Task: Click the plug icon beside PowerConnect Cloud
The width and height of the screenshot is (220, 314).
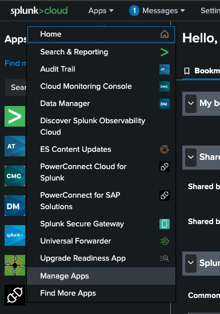Action: (165, 167)
